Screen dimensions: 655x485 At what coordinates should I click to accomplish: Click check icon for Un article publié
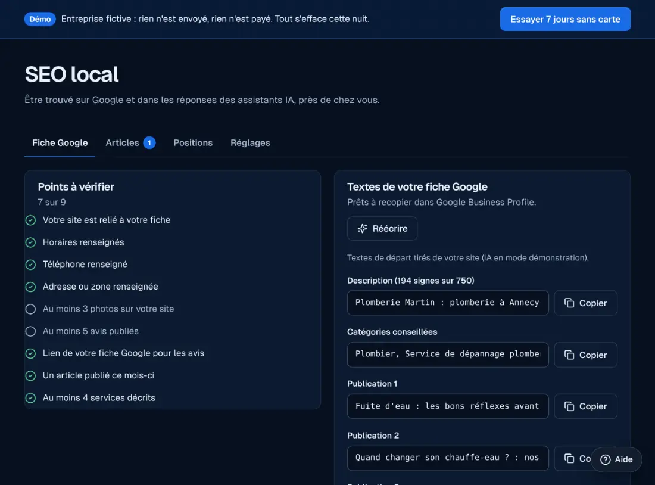pyautogui.click(x=30, y=376)
